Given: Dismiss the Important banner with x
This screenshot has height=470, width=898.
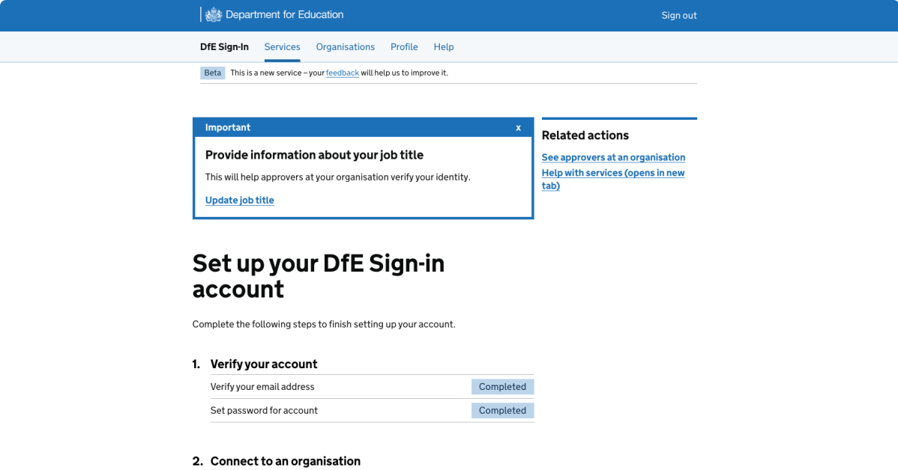Looking at the screenshot, I should coord(518,127).
